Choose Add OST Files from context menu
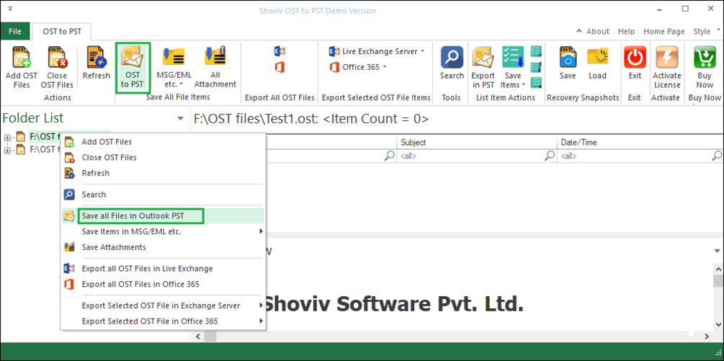 click(163, 142)
